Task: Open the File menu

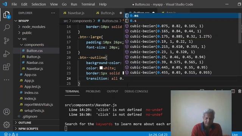Action: click(14, 4)
